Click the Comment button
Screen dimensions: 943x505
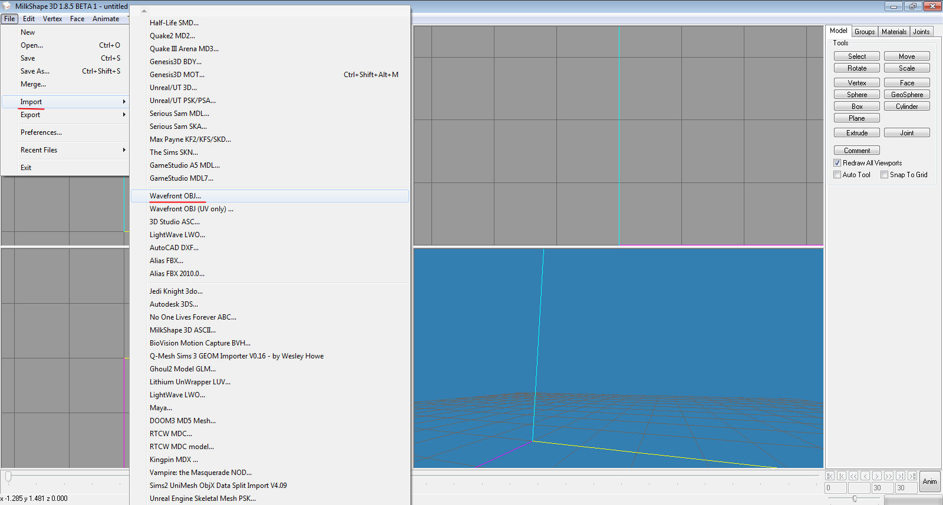coord(857,151)
